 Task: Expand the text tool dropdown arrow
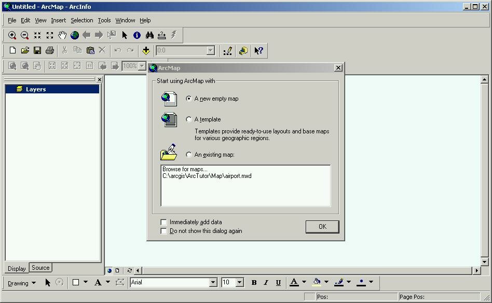click(108, 282)
